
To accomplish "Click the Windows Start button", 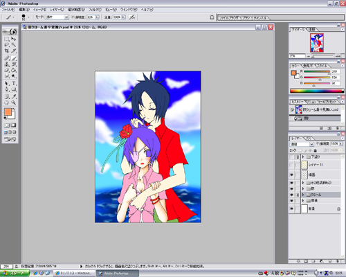I will pos(15,273).
